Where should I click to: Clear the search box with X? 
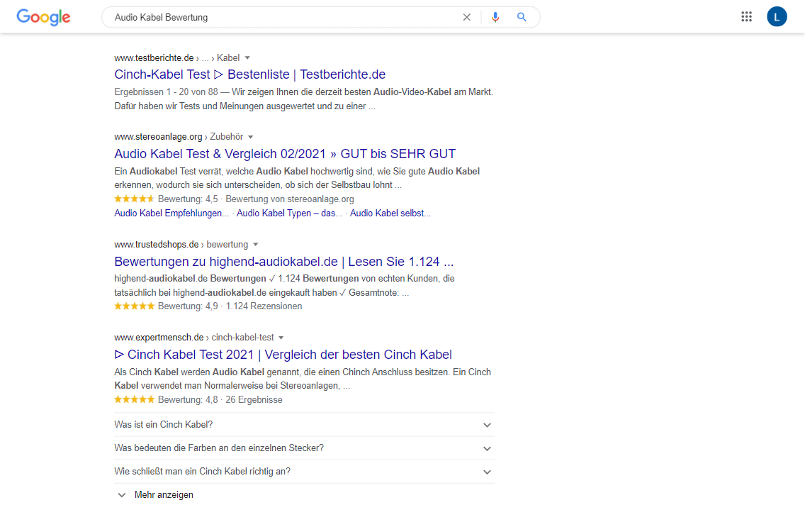click(x=466, y=17)
